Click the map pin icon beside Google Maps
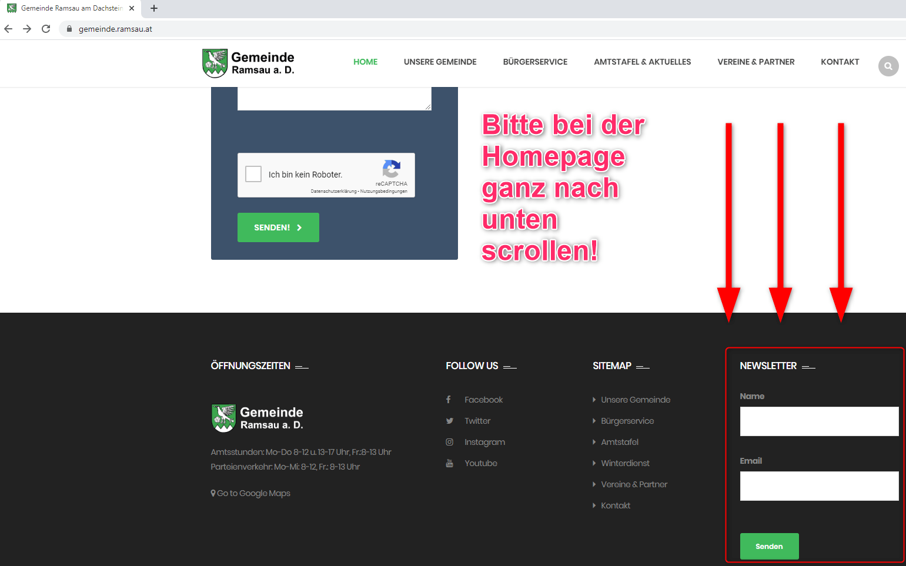906x566 pixels. click(213, 493)
